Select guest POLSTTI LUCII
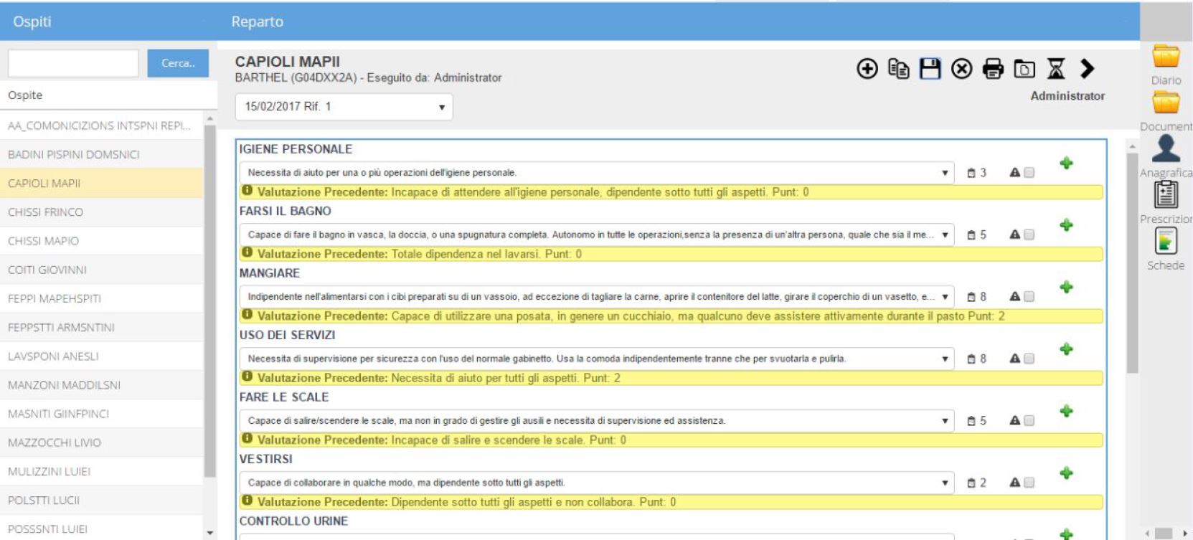 point(102,500)
